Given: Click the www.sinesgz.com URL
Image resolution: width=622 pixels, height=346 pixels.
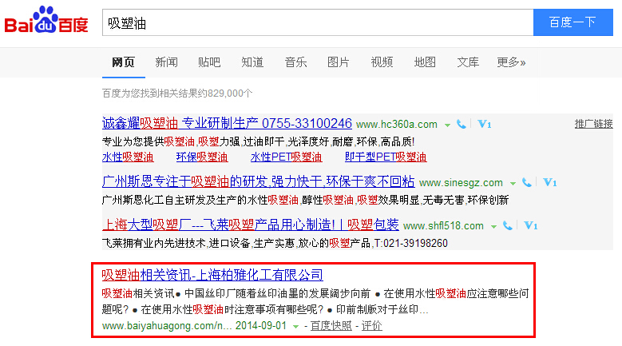Looking at the screenshot, I should (x=461, y=182).
